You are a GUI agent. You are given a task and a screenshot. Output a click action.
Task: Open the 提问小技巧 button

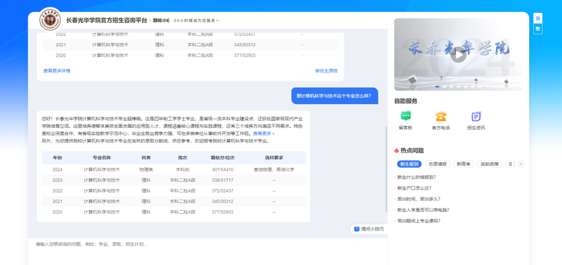pyautogui.click(x=369, y=229)
